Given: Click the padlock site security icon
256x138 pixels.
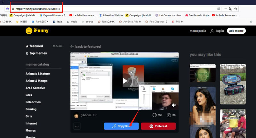Looking at the screenshot, I should click(13, 9).
